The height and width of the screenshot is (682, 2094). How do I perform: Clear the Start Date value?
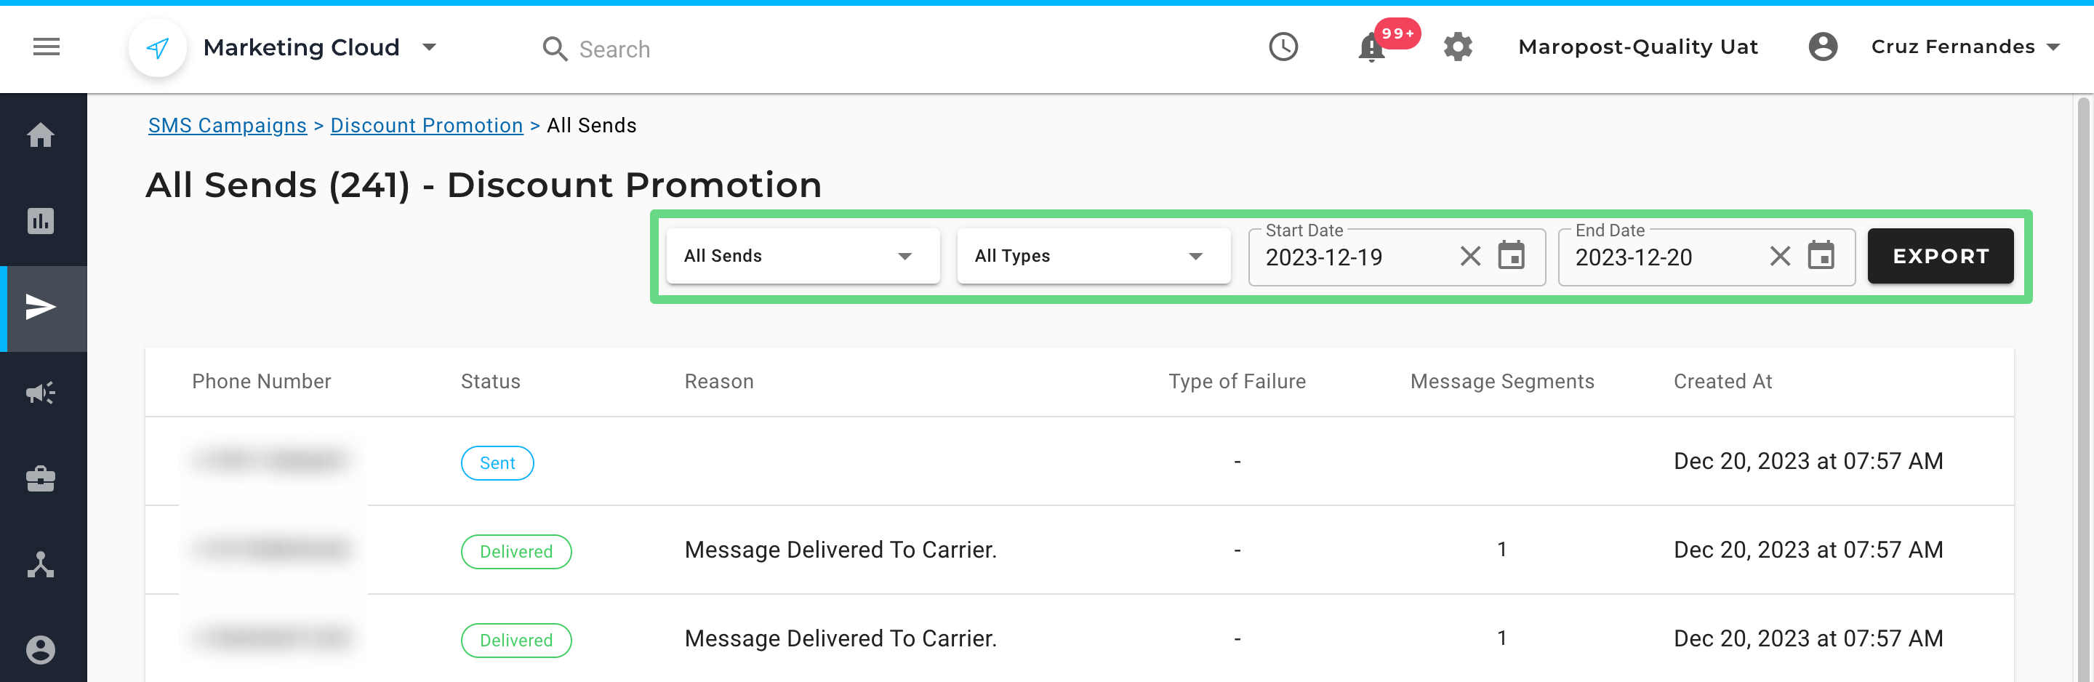(x=1469, y=257)
